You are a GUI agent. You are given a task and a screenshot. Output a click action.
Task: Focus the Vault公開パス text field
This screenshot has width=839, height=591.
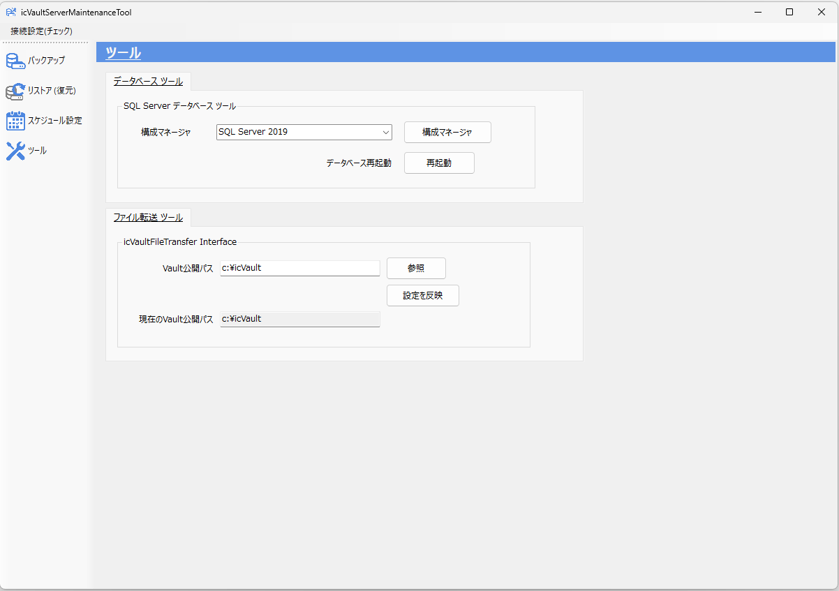coord(299,268)
